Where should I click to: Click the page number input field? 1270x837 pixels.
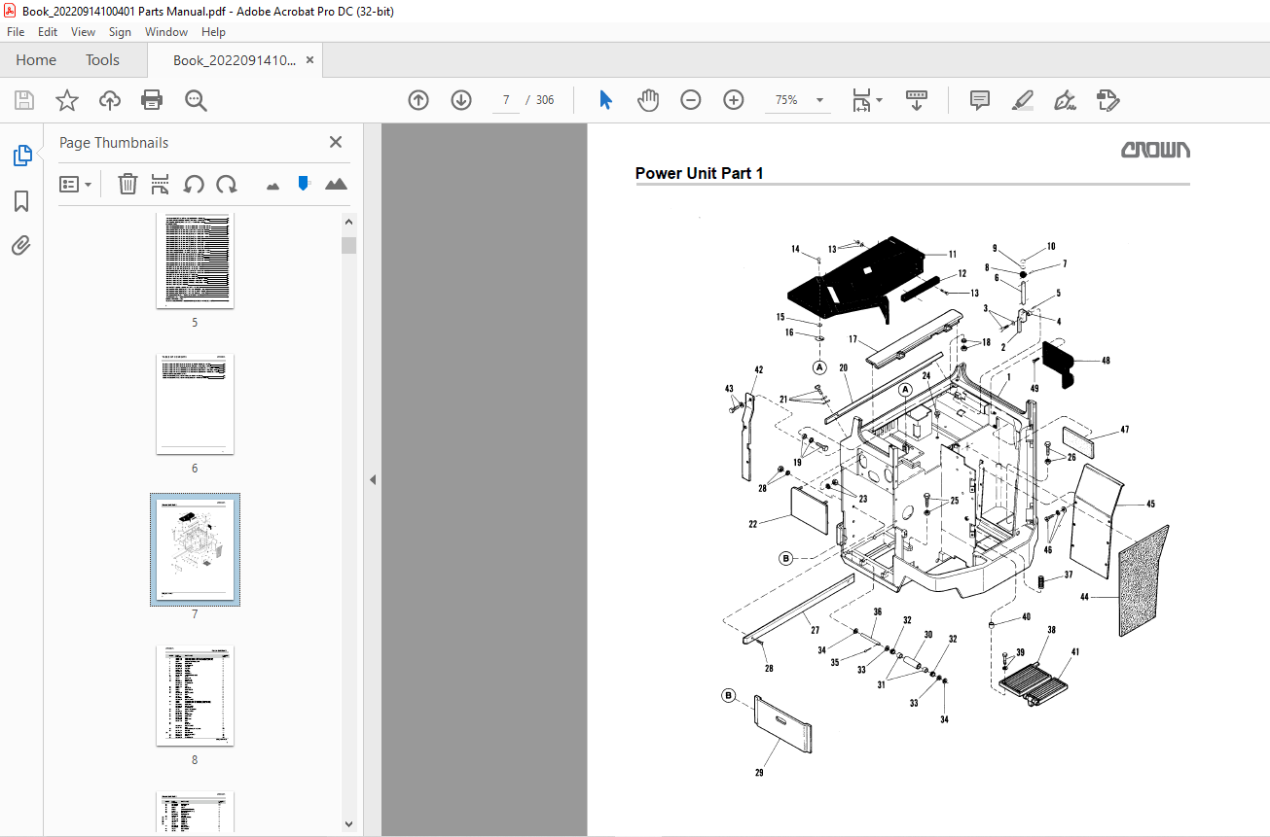tap(506, 100)
